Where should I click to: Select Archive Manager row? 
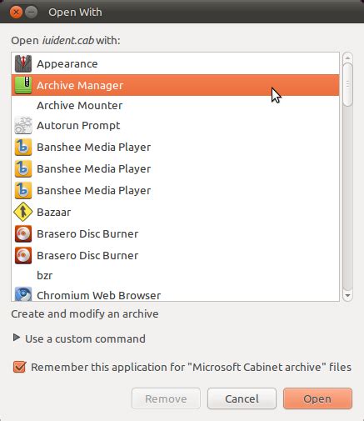(175, 85)
